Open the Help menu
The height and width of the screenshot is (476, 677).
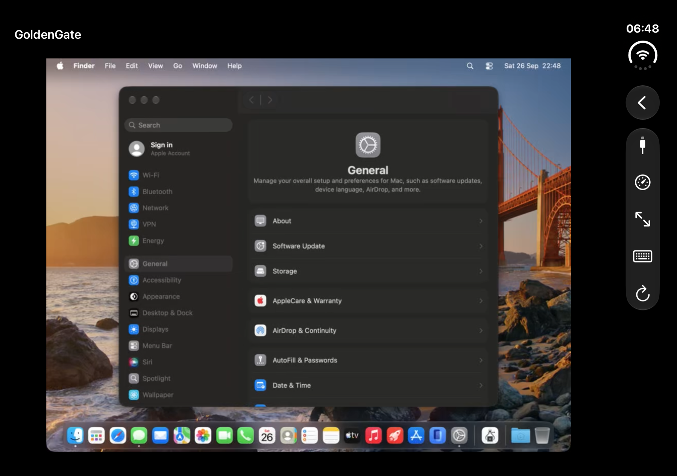coord(234,66)
